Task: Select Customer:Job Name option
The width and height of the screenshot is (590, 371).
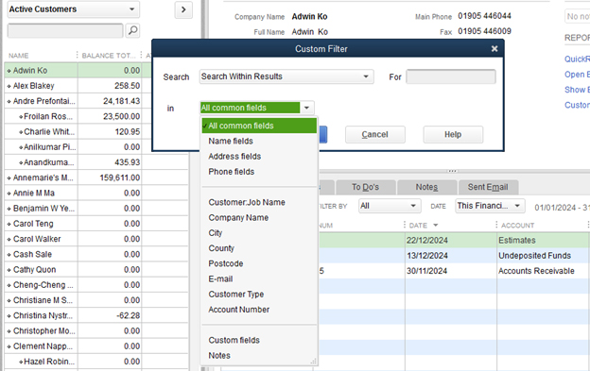Action: (x=247, y=202)
